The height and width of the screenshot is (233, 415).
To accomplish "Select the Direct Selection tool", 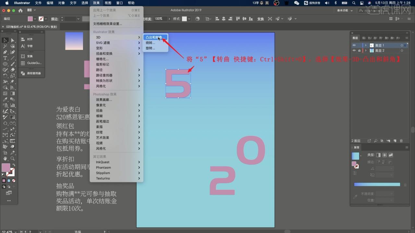I will [13, 40].
